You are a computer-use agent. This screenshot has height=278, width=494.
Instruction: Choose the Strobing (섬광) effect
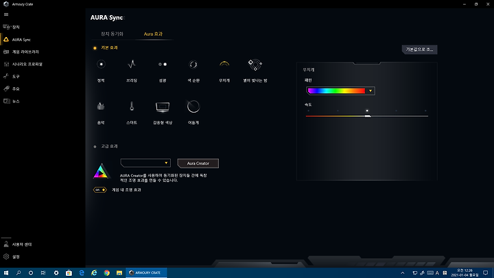pyautogui.click(x=163, y=65)
